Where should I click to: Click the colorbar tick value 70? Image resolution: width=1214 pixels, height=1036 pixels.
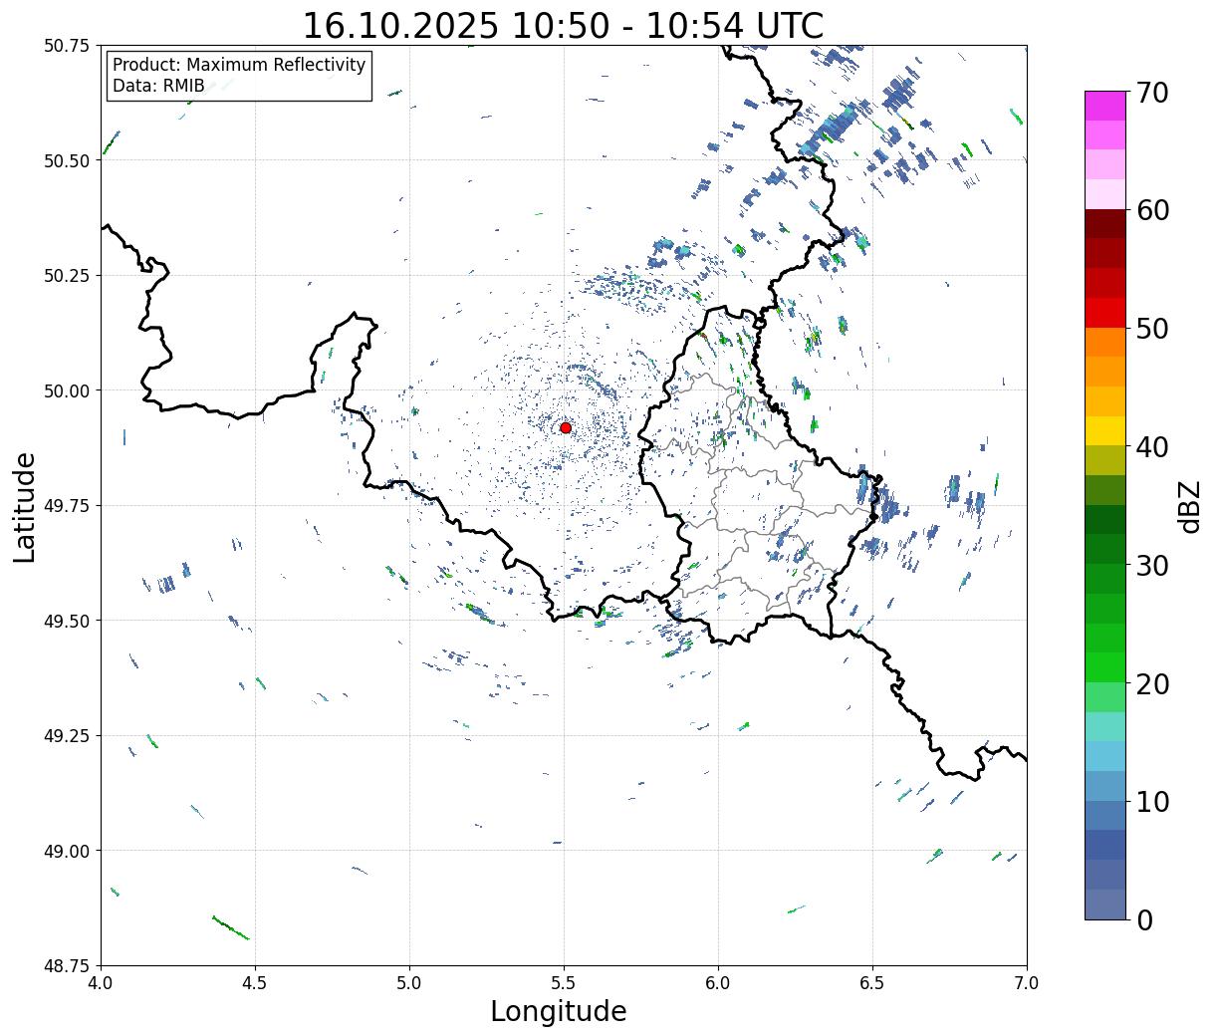1151,93
